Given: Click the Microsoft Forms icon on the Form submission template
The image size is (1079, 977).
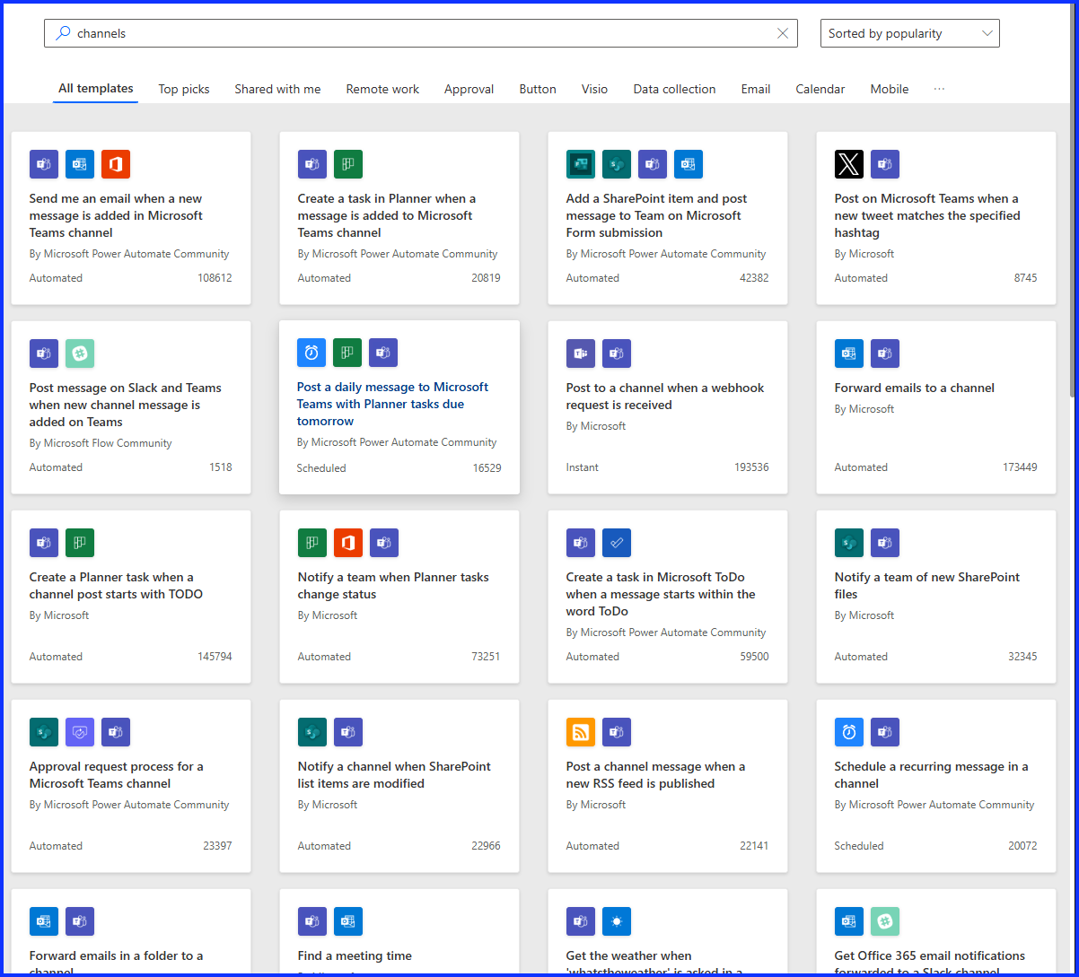Looking at the screenshot, I should pyautogui.click(x=580, y=164).
